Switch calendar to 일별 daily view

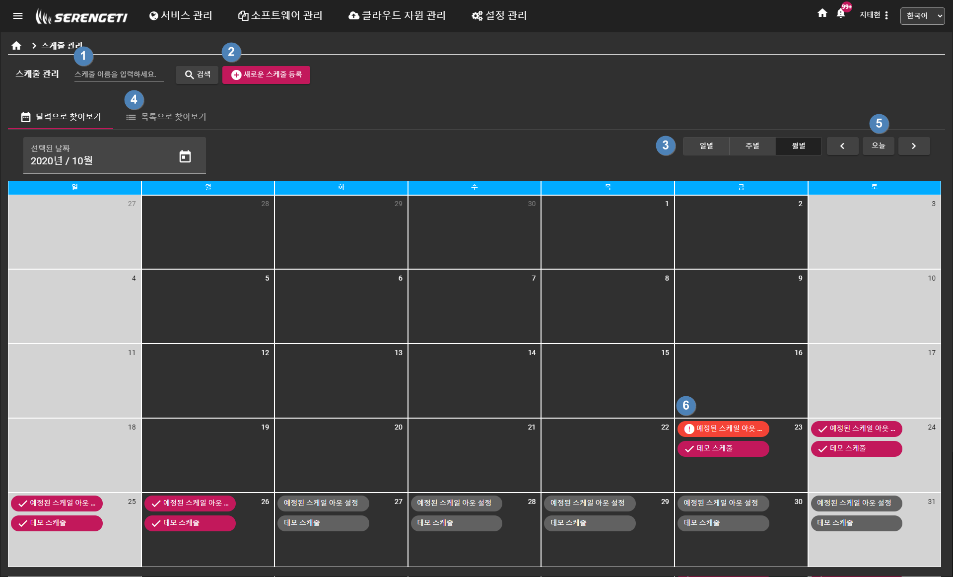point(706,146)
